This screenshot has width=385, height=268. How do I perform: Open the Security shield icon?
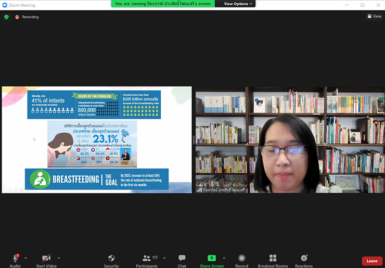click(x=111, y=259)
